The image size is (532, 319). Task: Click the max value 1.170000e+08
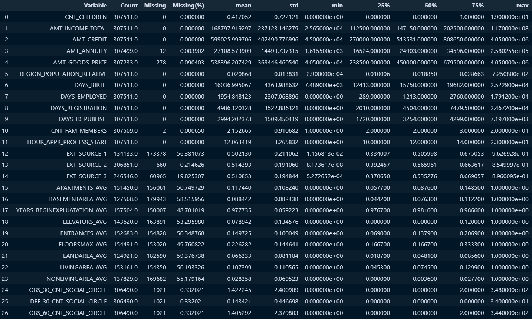tap(509, 29)
